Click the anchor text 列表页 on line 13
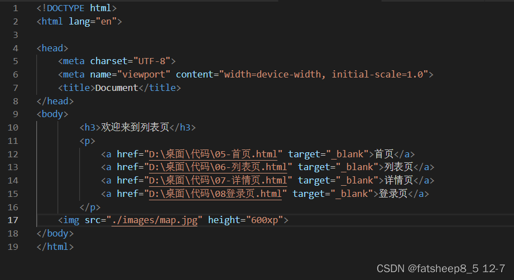This screenshot has height=280, width=514. tap(398, 167)
